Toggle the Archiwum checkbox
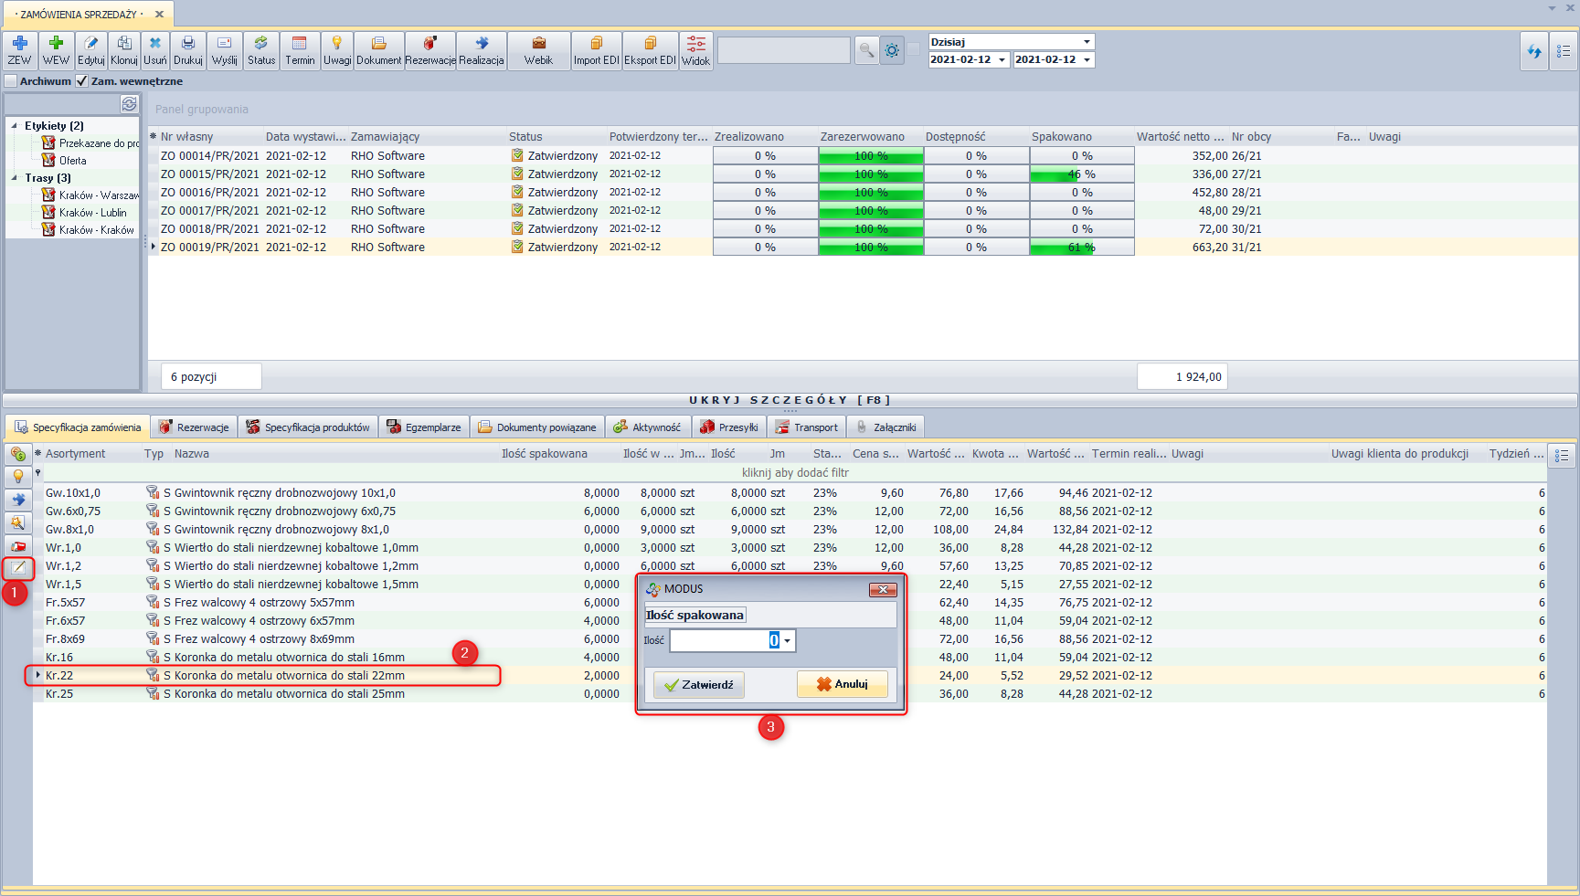 tap(11, 81)
